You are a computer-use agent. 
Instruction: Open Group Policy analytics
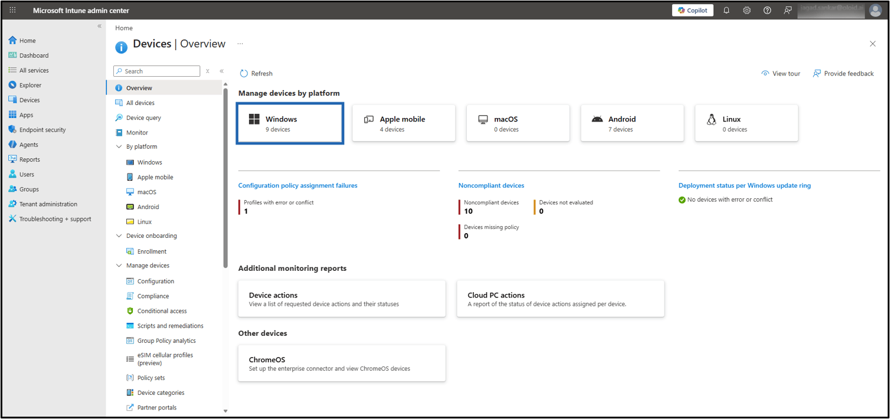coord(166,341)
